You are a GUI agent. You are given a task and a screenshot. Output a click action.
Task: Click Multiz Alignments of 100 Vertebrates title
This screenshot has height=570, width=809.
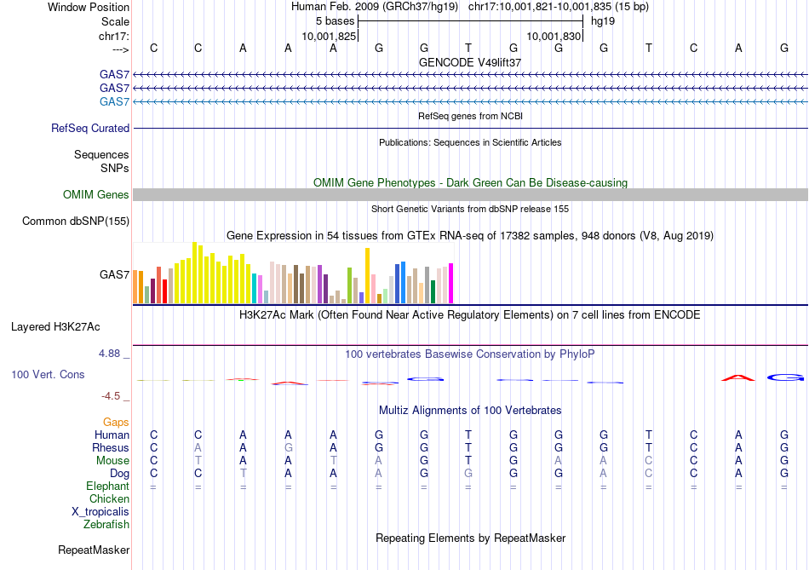tap(470, 411)
